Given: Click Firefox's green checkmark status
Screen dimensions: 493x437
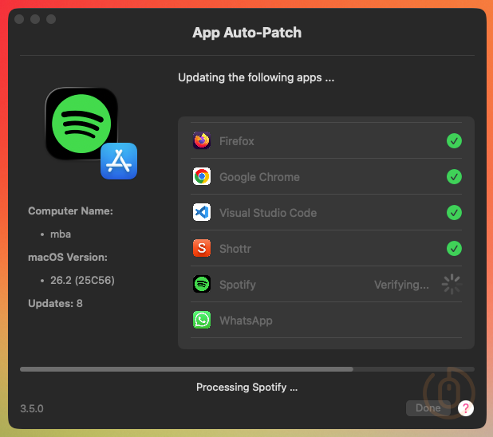Looking at the screenshot, I should click(x=454, y=140).
